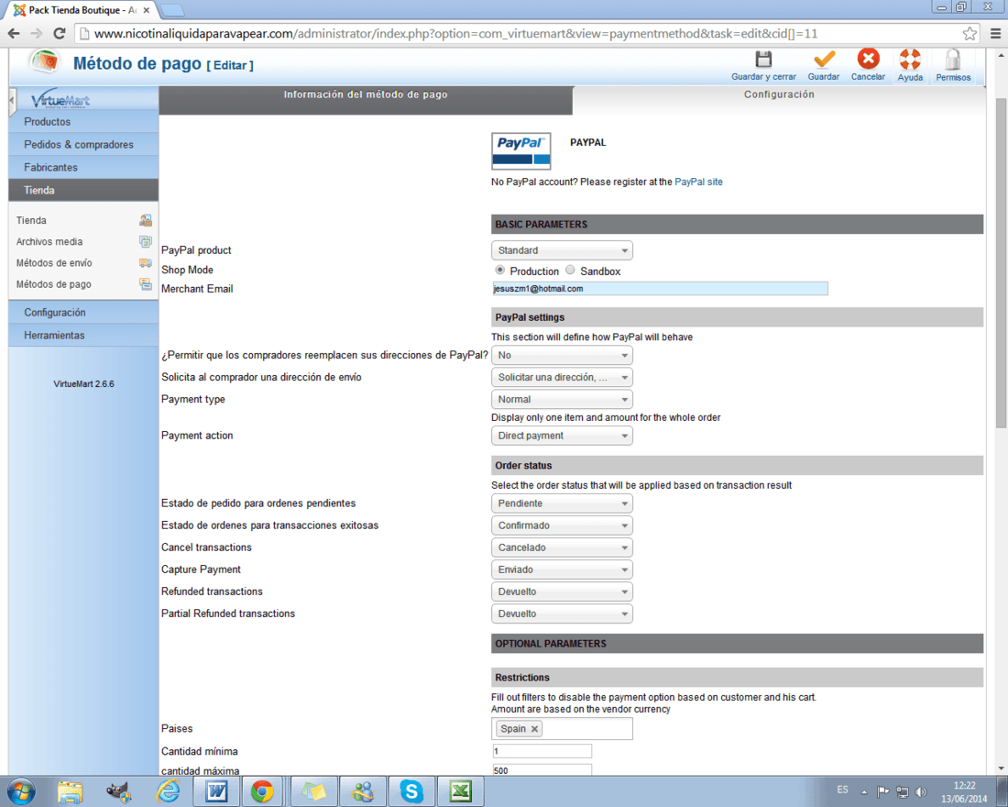
Task: Open the Permisos padlock icon
Action: coord(953,60)
